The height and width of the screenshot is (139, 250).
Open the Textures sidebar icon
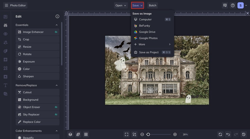tap(5, 94)
